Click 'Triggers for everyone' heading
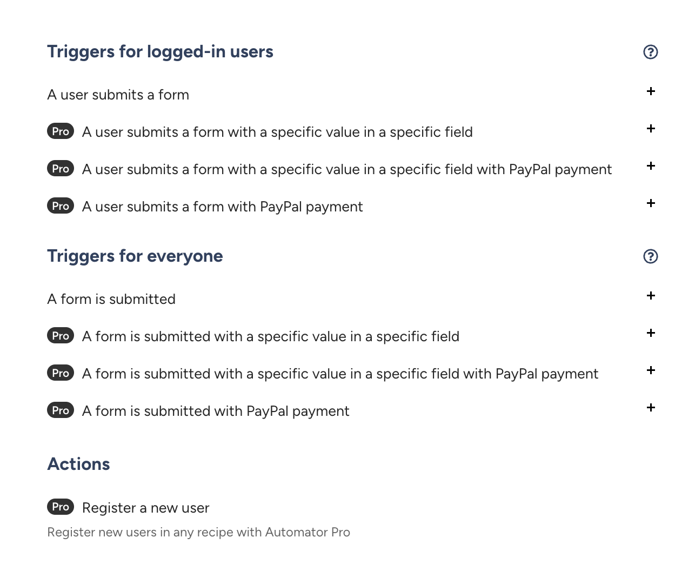This screenshot has height=584, width=695. 135,256
